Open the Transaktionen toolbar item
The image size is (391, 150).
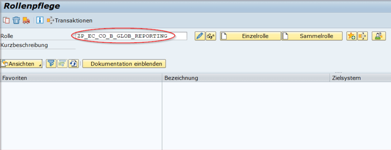[69, 21]
